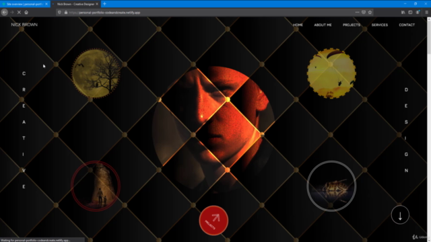The width and height of the screenshot is (431, 242).
Task: Click the red PROJECTS circle button
Action: click(213, 220)
